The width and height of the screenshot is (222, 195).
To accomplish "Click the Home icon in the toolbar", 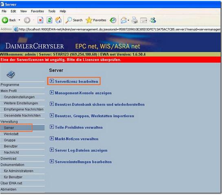I will pyautogui.click(x=58, y=20).
